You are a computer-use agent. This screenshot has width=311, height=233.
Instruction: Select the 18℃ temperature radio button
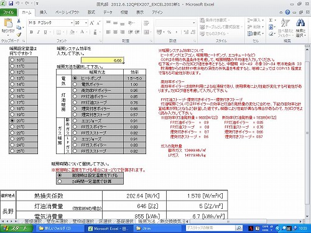coord(12,109)
